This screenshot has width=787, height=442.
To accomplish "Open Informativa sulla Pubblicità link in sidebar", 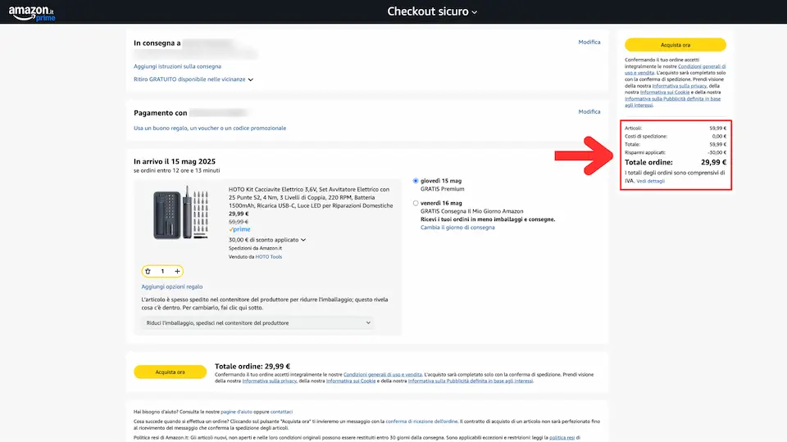I will [672, 101].
